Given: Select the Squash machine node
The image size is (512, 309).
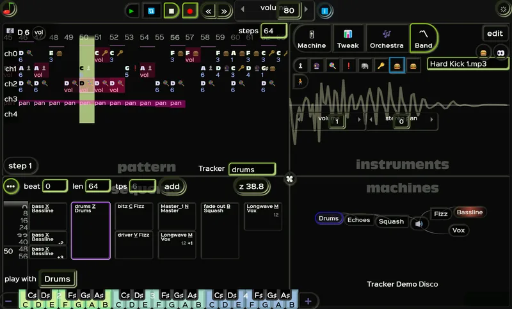Looking at the screenshot, I should [391, 221].
